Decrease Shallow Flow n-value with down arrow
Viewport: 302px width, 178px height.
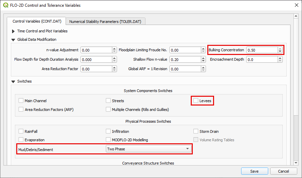coord(203,61)
